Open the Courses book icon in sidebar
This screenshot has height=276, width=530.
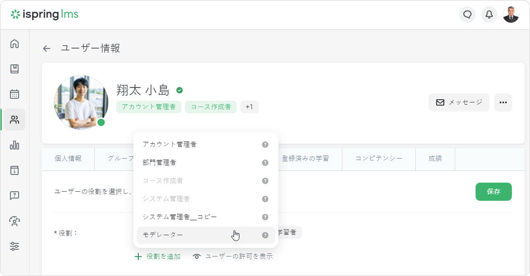click(15, 69)
